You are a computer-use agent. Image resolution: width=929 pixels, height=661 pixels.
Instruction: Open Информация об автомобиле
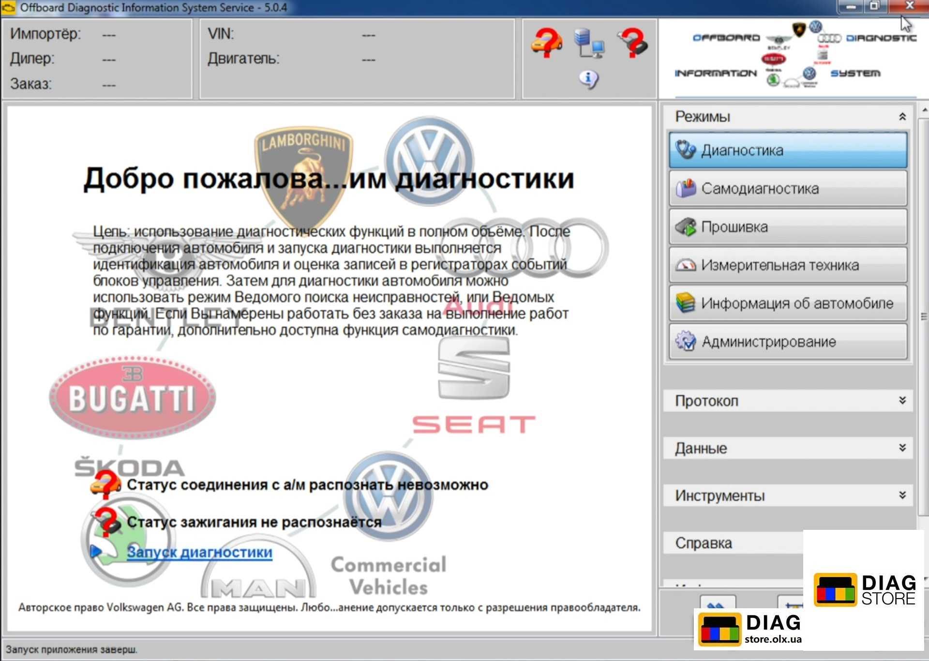click(788, 303)
